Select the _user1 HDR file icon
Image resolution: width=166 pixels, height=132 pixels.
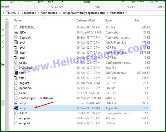coord(16,58)
